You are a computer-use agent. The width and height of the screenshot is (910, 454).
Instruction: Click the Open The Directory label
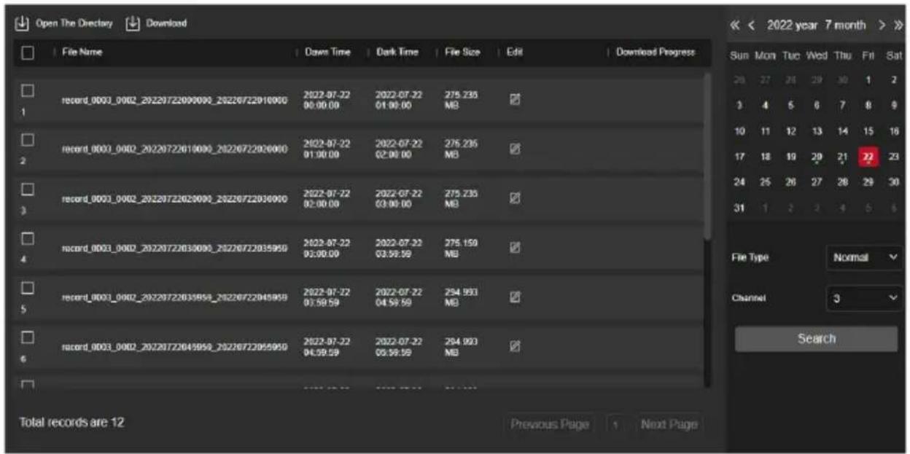click(x=73, y=23)
